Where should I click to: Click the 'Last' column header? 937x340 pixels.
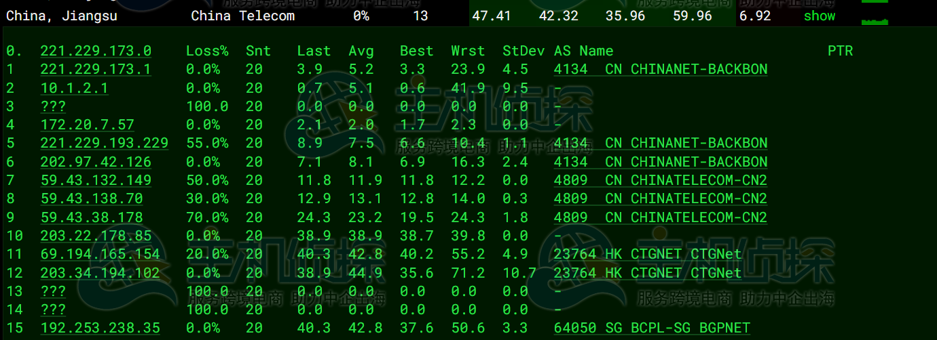(x=314, y=51)
